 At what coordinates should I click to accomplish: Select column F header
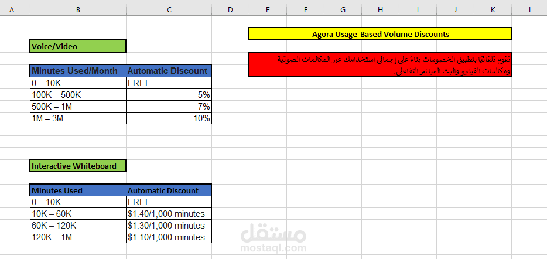(x=306, y=10)
